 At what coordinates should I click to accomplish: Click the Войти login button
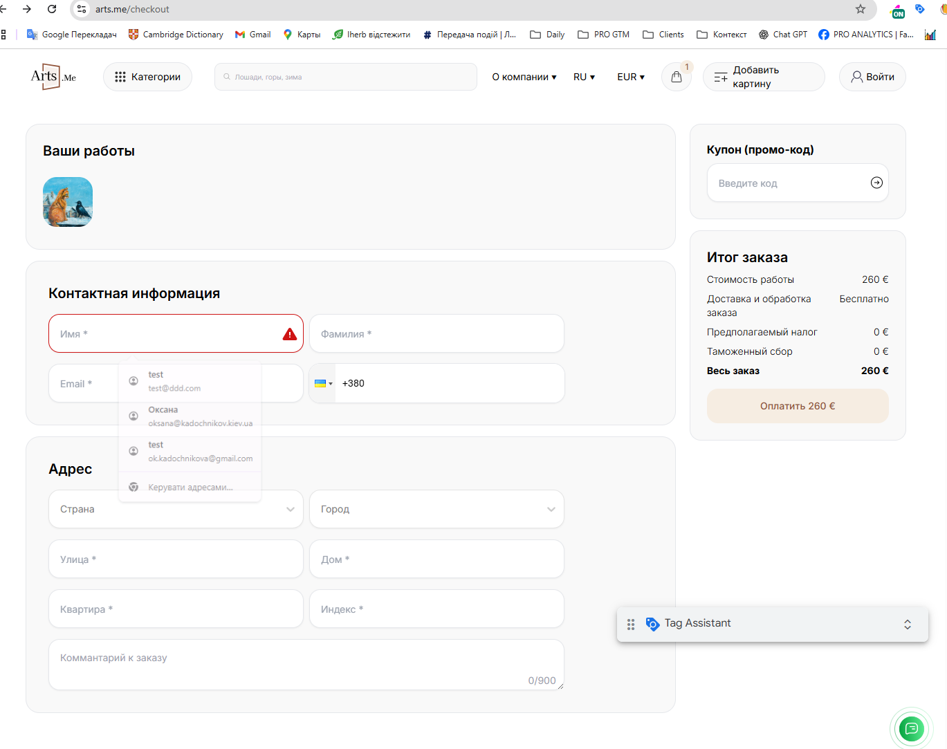point(872,77)
